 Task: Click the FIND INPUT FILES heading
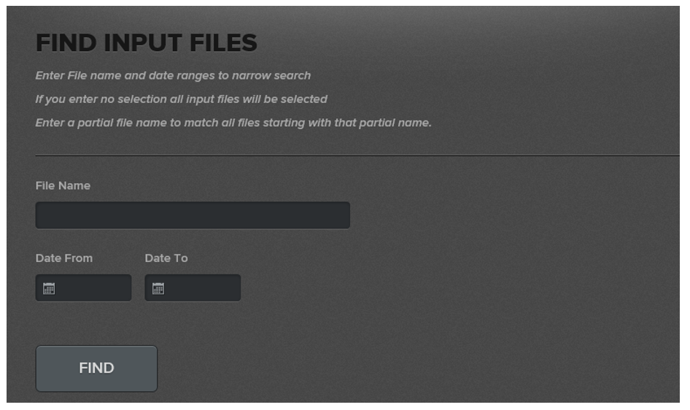(146, 43)
